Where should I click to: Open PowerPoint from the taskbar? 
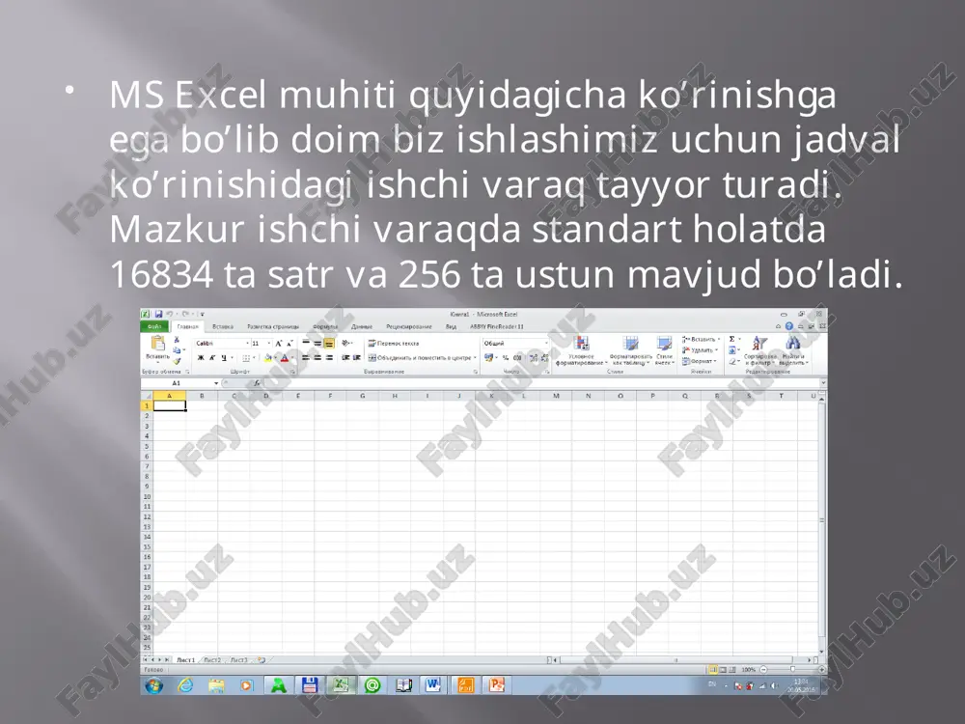[x=496, y=685]
